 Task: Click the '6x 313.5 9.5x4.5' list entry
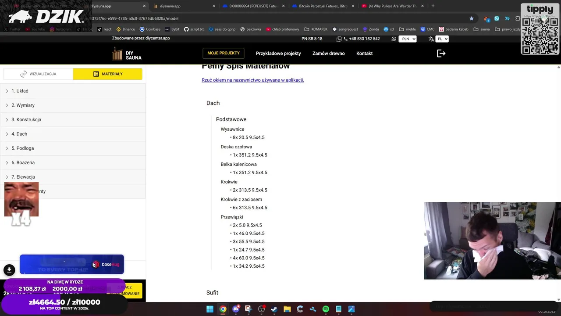[250, 208]
